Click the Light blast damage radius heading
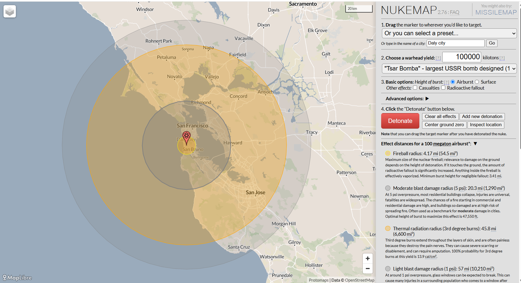This screenshot has width=521, height=283. click(x=444, y=269)
